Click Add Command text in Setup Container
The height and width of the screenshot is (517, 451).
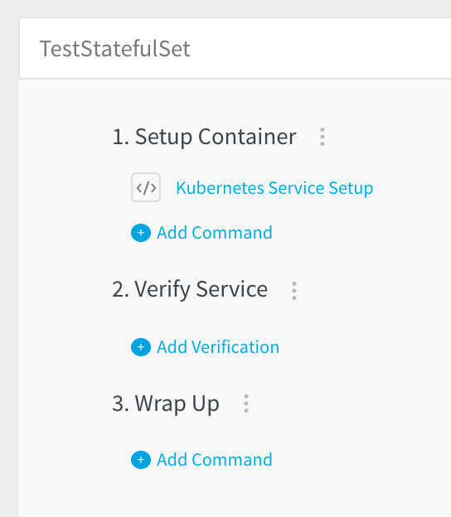pyautogui.click(x=215, y=233)
